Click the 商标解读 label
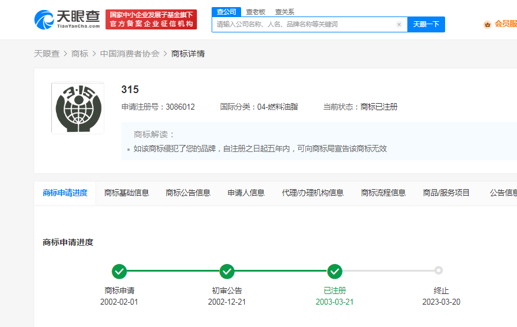The image size is (517, 327). tap(154, 134)
